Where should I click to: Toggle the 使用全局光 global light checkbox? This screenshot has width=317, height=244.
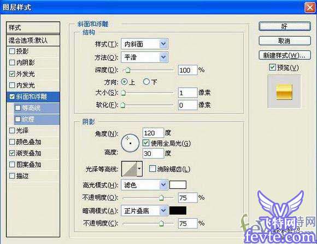point(146,143)
